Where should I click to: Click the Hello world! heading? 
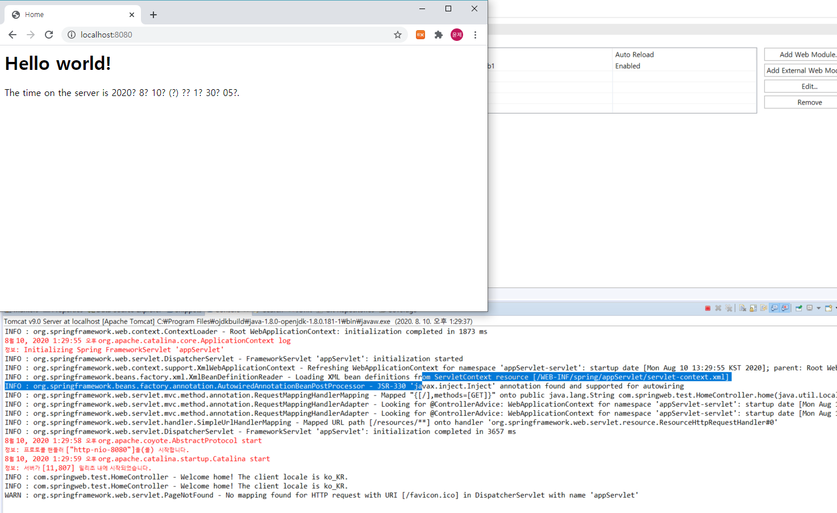click(58, 64)
